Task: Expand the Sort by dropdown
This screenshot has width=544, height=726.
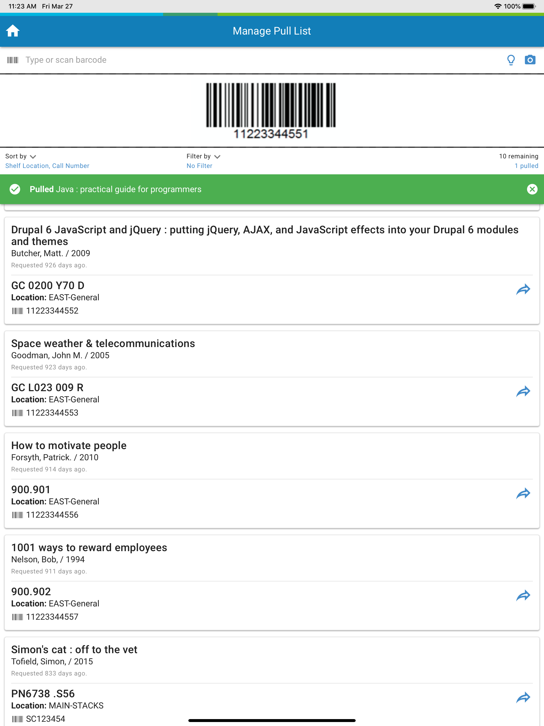Action: tap(21, 157)
